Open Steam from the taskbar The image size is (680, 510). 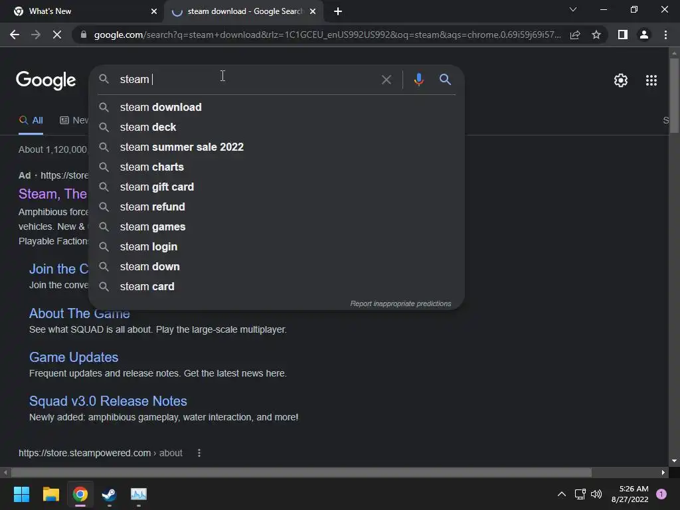(110, 494)
